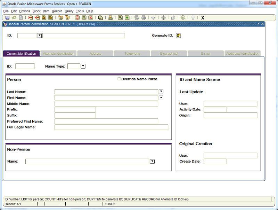This screenshot has width=278, height=210.
Task: Open the File menu
Action: point(6,11)
